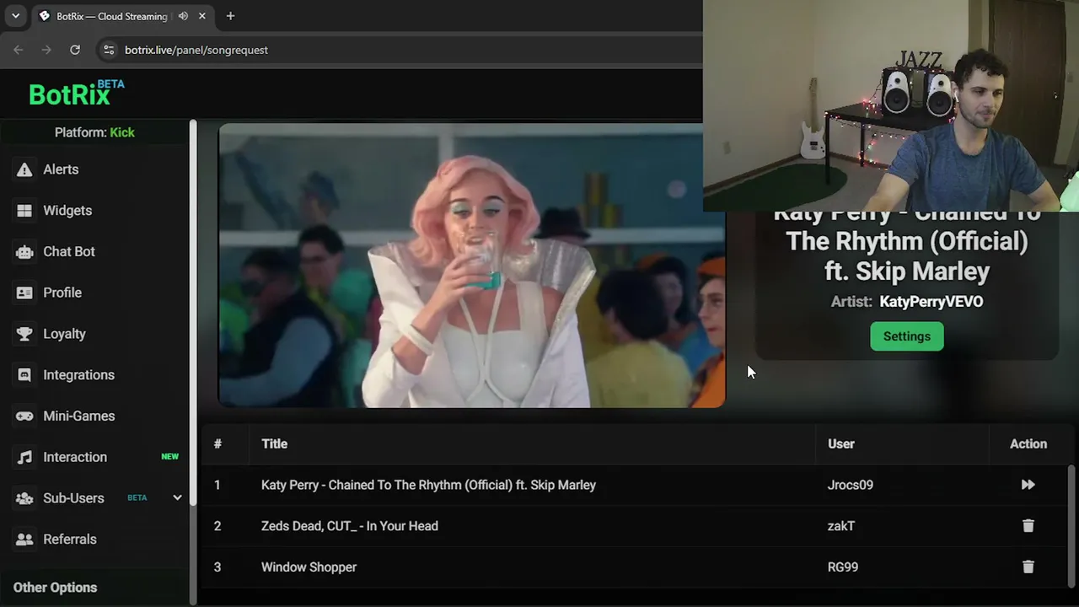
Task: Go forward in browser history
Action: click(46, 50)
